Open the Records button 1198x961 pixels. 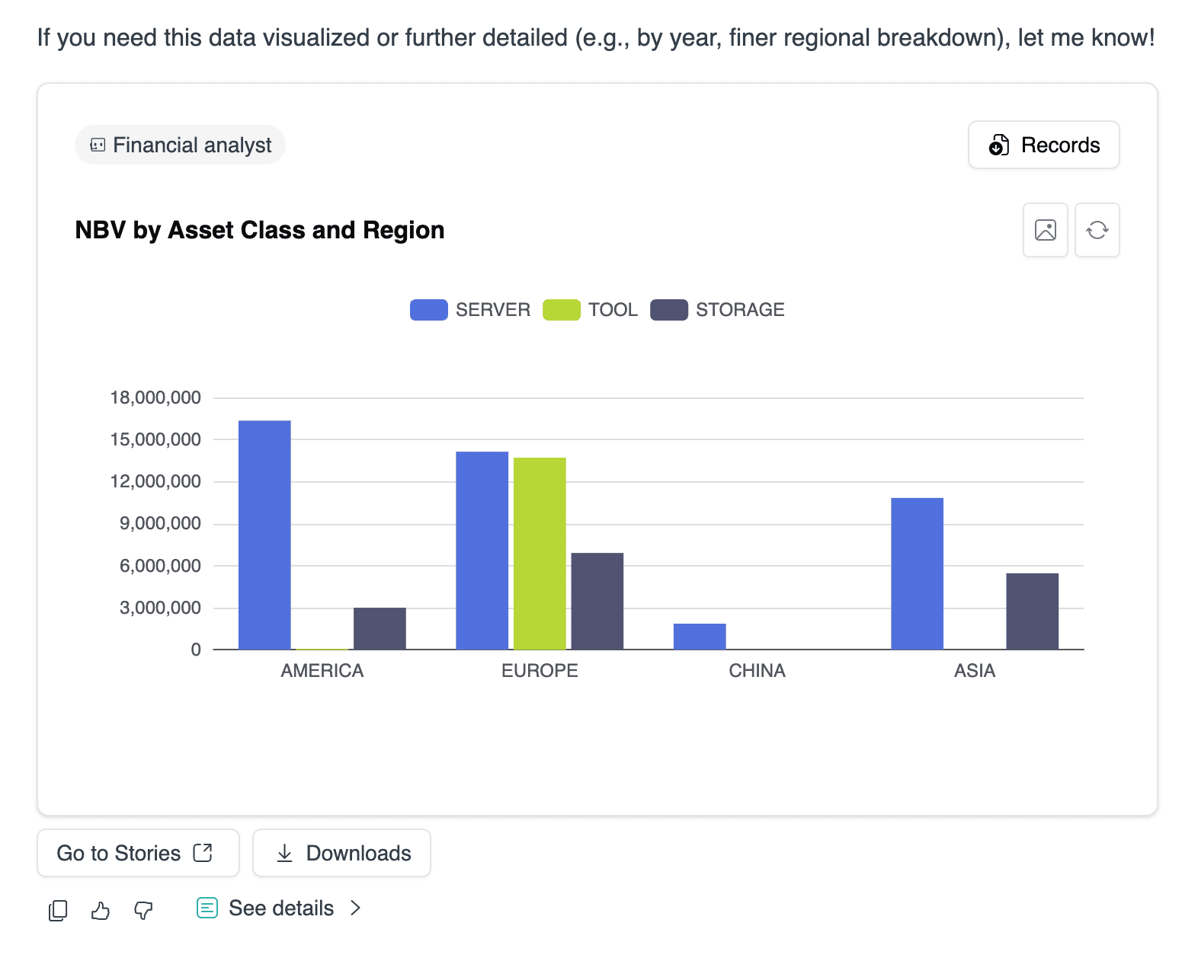pyautogui.click(x=1043, y=145)
